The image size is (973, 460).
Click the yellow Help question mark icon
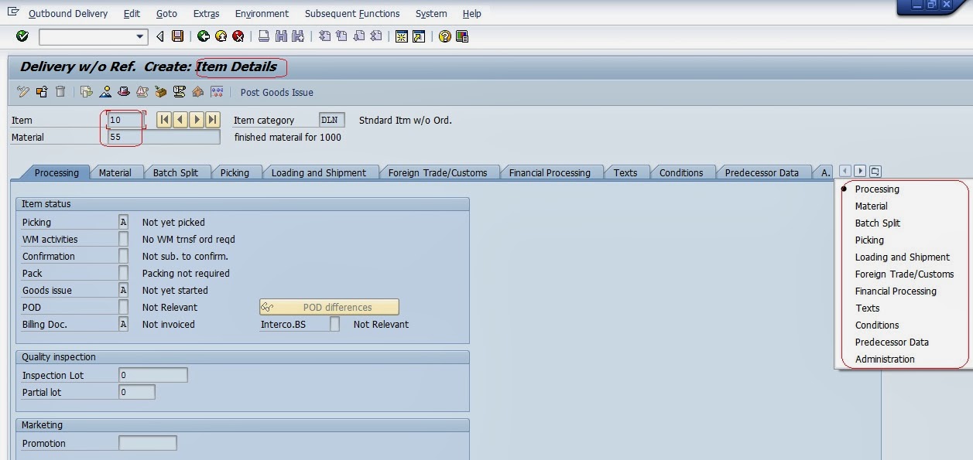click(x=444, y=36)
